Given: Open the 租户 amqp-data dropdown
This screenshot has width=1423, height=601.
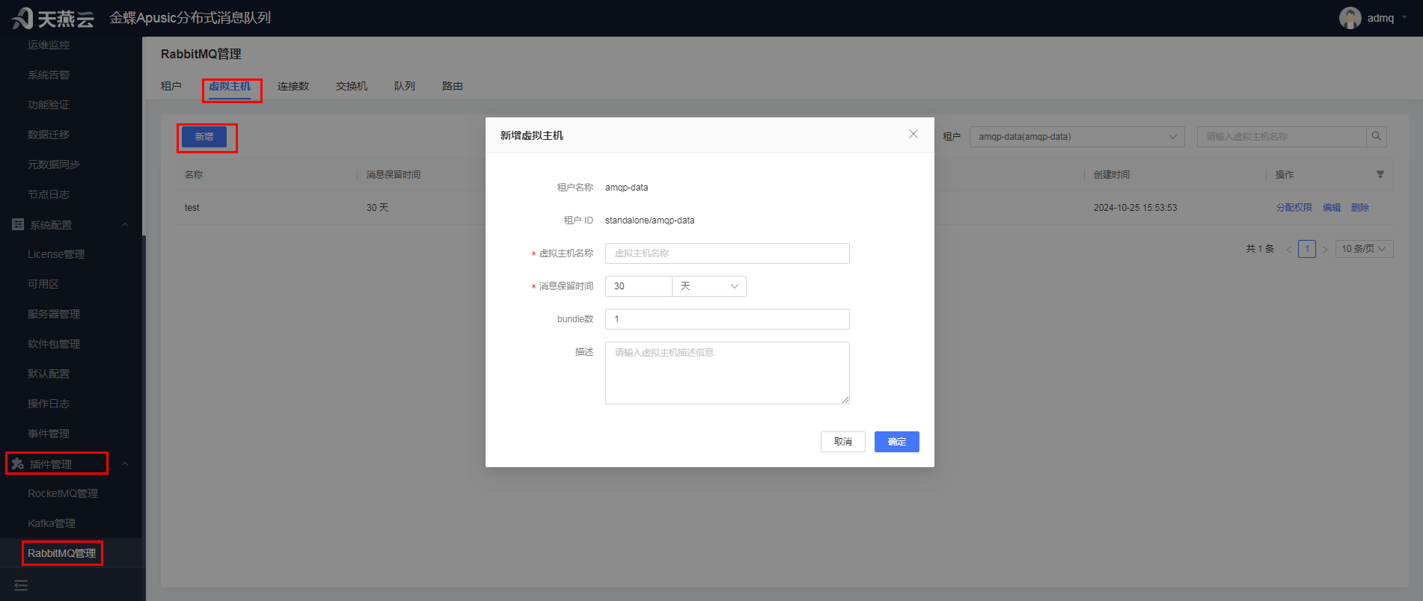Looking at the screenshot, I should click(x=1077, y=137).
